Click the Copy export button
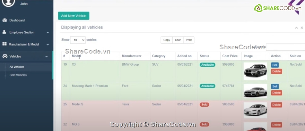The image size is (305, 131). pos(167,40)
